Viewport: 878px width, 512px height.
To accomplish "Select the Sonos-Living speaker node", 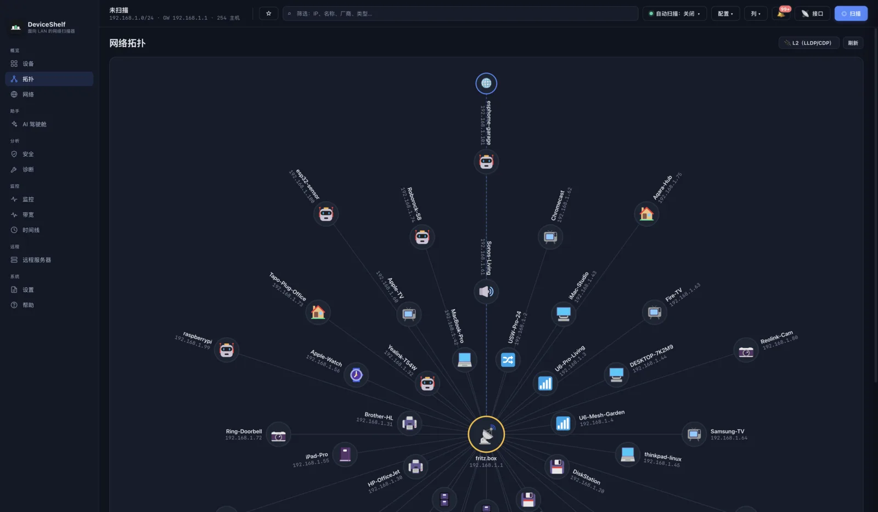I will coord(486,291).
